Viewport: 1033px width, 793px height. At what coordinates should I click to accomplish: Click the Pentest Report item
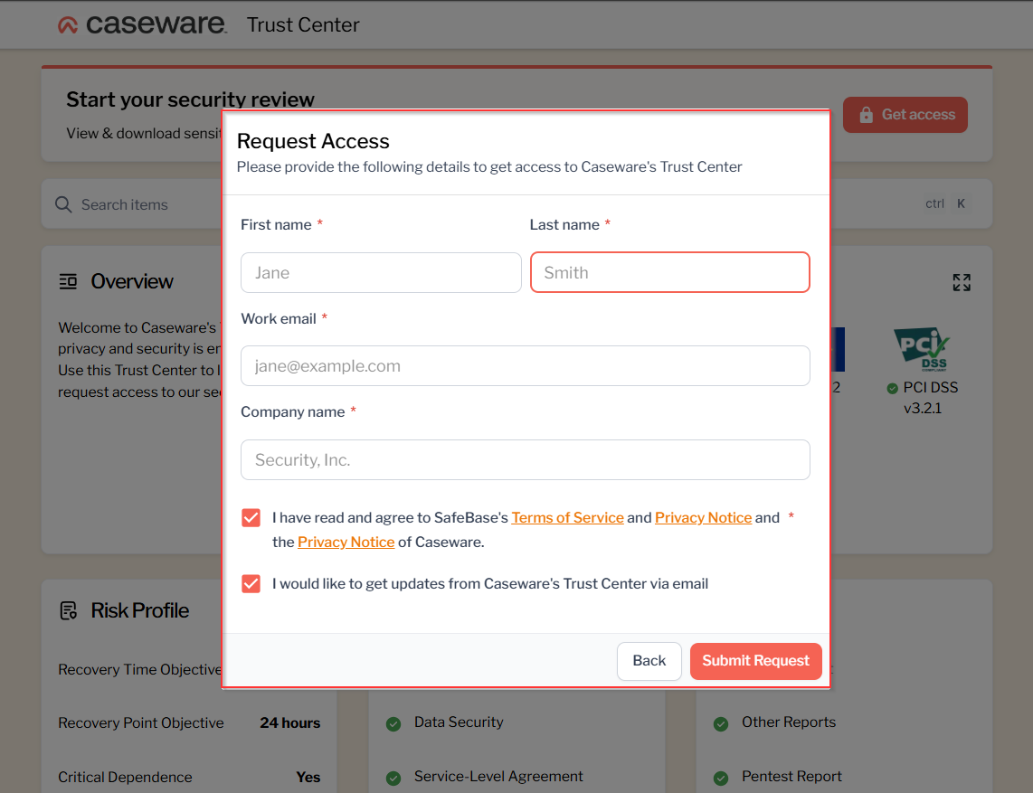(x=791, y=777)
